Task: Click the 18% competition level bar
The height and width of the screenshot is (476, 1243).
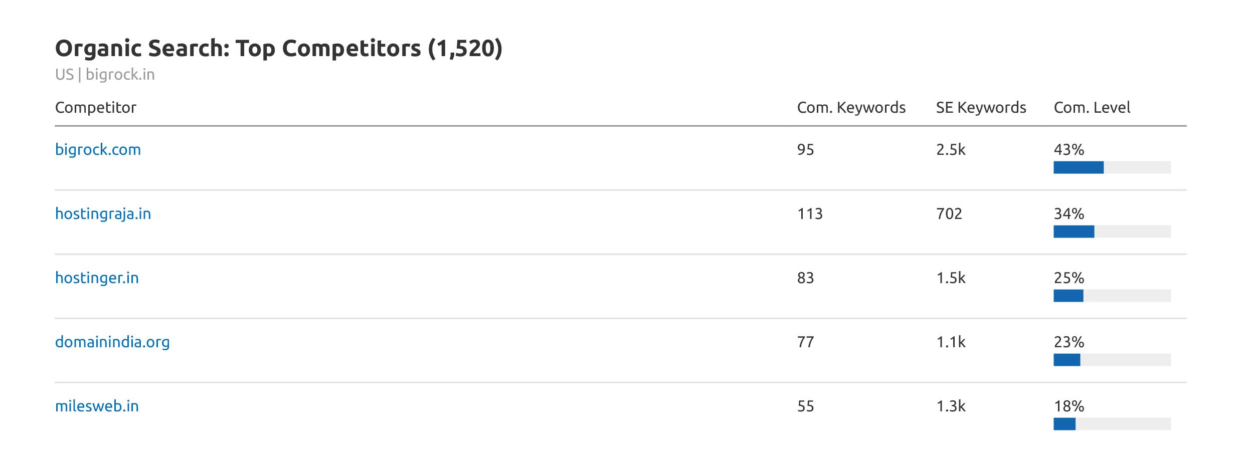Action: 1112,424
